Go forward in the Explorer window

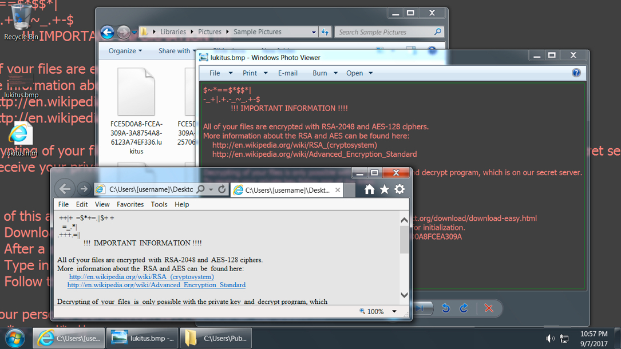coord(124,32)
